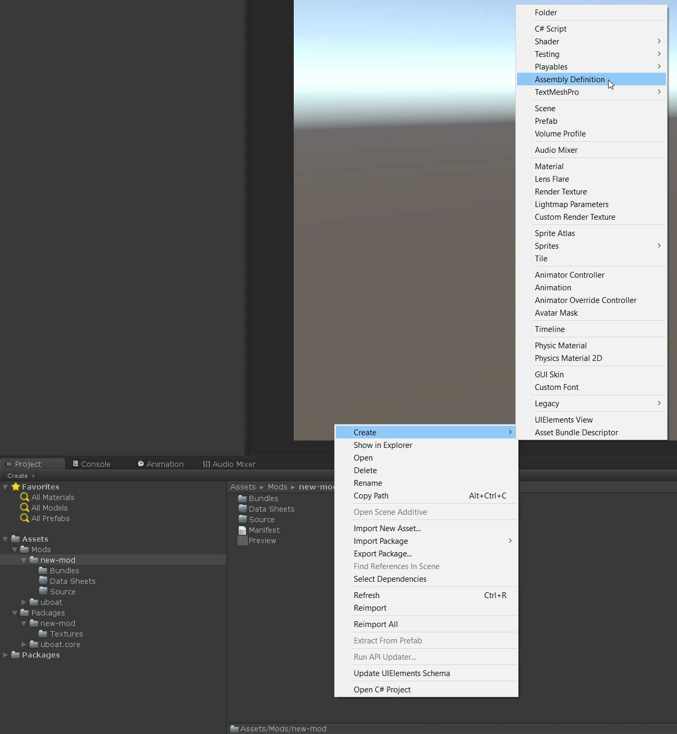677x734 pixels.
Task: Click the search icon beside All Models
Action: coord(24,507)
